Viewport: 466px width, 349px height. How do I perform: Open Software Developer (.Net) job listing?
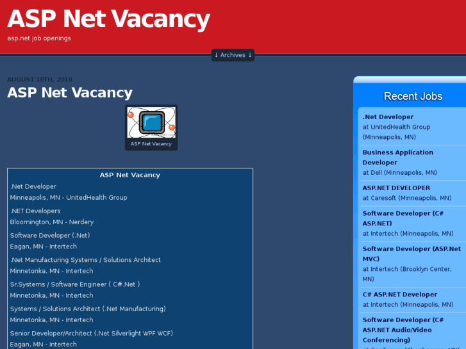[x=50, y=235]
